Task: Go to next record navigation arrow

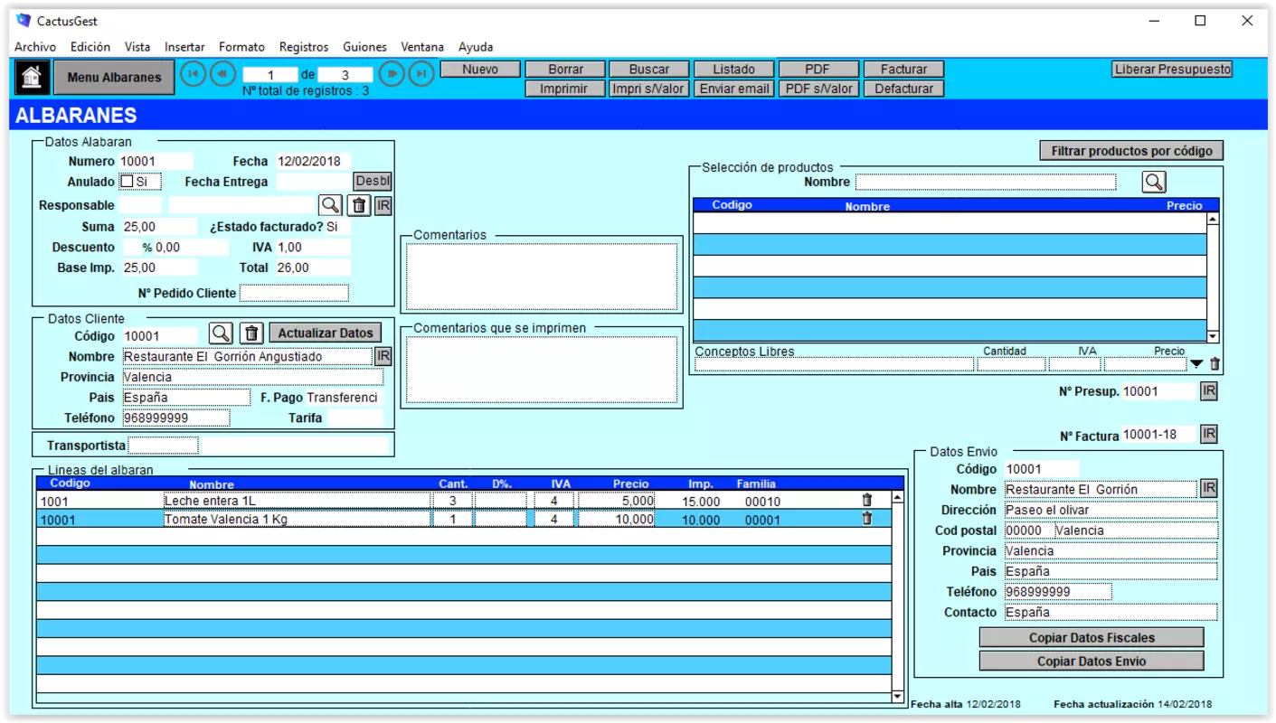Action: pos(392,74)
